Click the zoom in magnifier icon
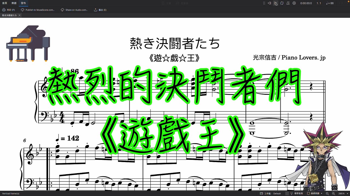This screenshot has height=196, width=350. [334, 194]
